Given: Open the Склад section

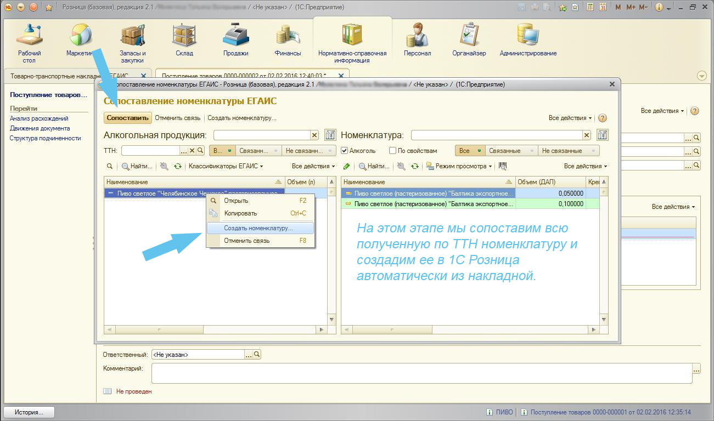Looking at the screenshot, I should point(184,39).
